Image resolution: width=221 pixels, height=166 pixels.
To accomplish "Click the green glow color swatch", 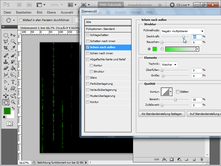I will pos(155,49).
